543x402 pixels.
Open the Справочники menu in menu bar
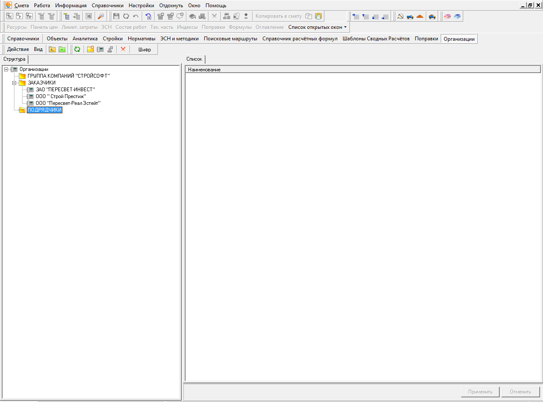click(x=107, y=6)
